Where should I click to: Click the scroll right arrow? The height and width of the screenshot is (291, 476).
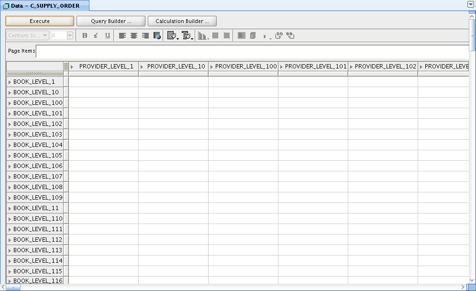[463, 287]
